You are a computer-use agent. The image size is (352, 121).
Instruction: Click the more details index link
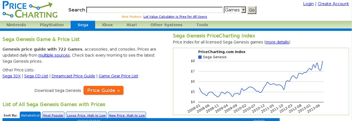[277, 42]
